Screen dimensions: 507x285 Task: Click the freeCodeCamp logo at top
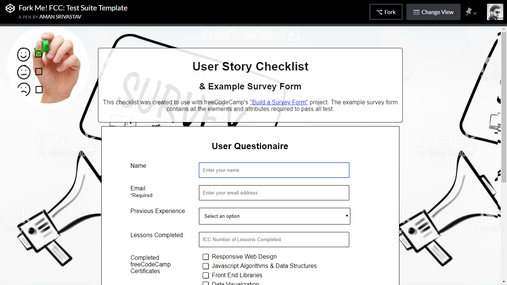click(251, 35)
